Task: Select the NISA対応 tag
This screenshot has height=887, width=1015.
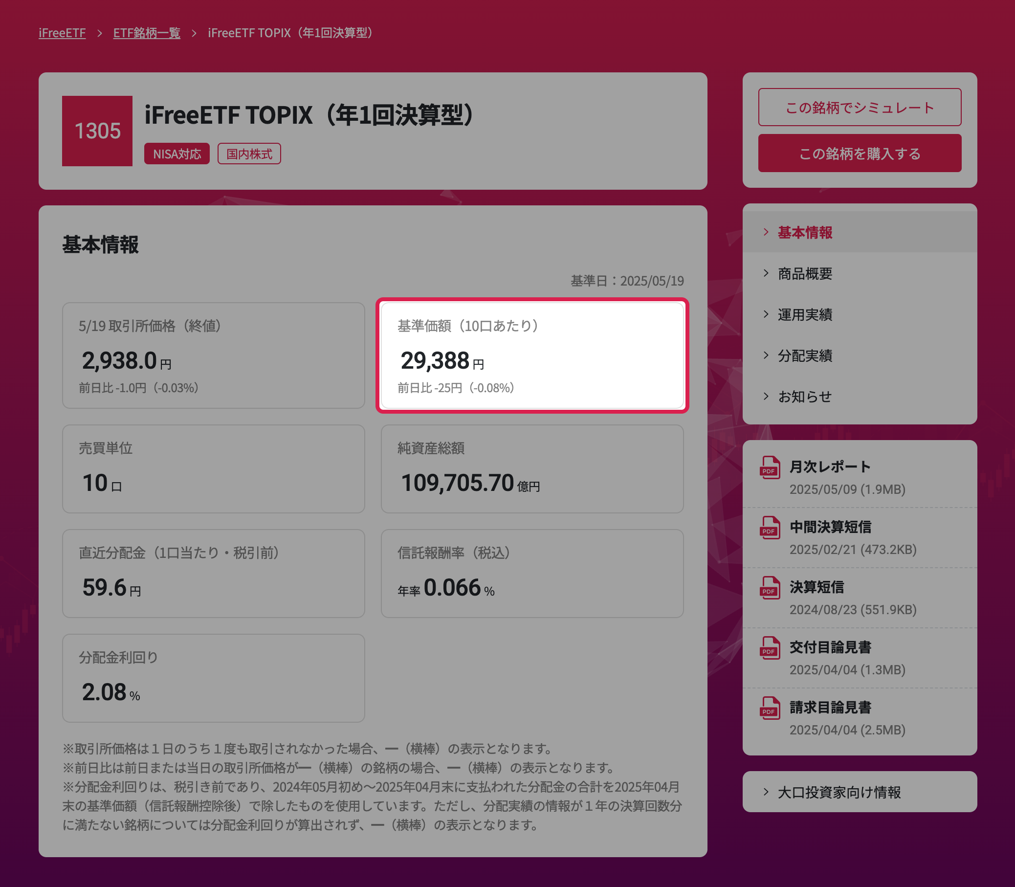Action: click(x=177, y=154)
